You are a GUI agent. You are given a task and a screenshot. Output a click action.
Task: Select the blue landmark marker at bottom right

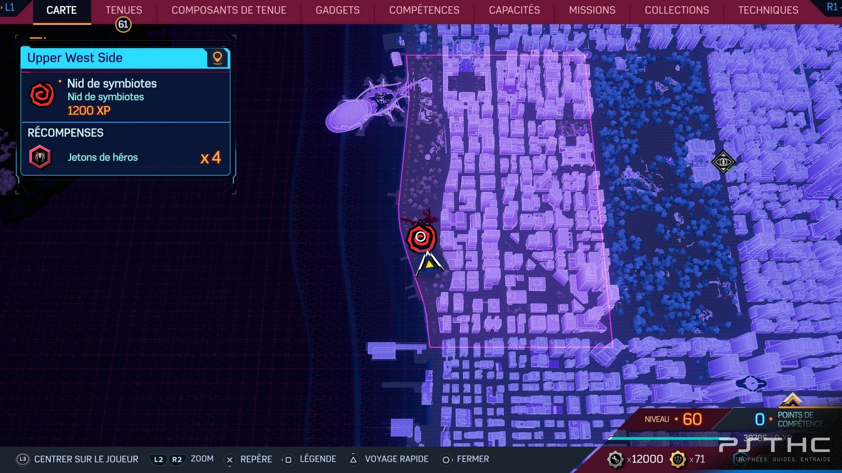click(x=751, y=384)
